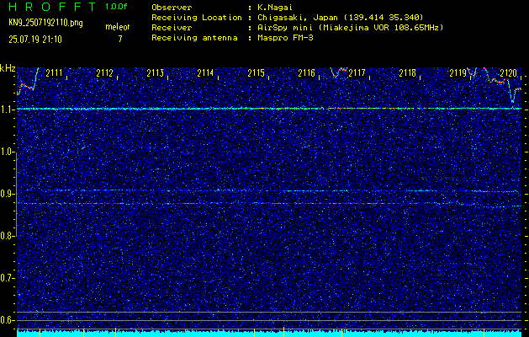Click the faint signal line near 0.88 kHz
Screen dimensions: 529x337
269,204
